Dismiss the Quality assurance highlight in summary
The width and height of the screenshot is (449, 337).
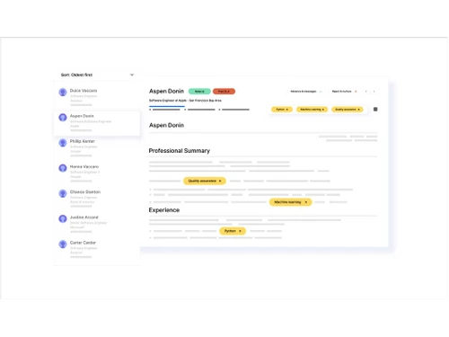(x=220, y=181)
